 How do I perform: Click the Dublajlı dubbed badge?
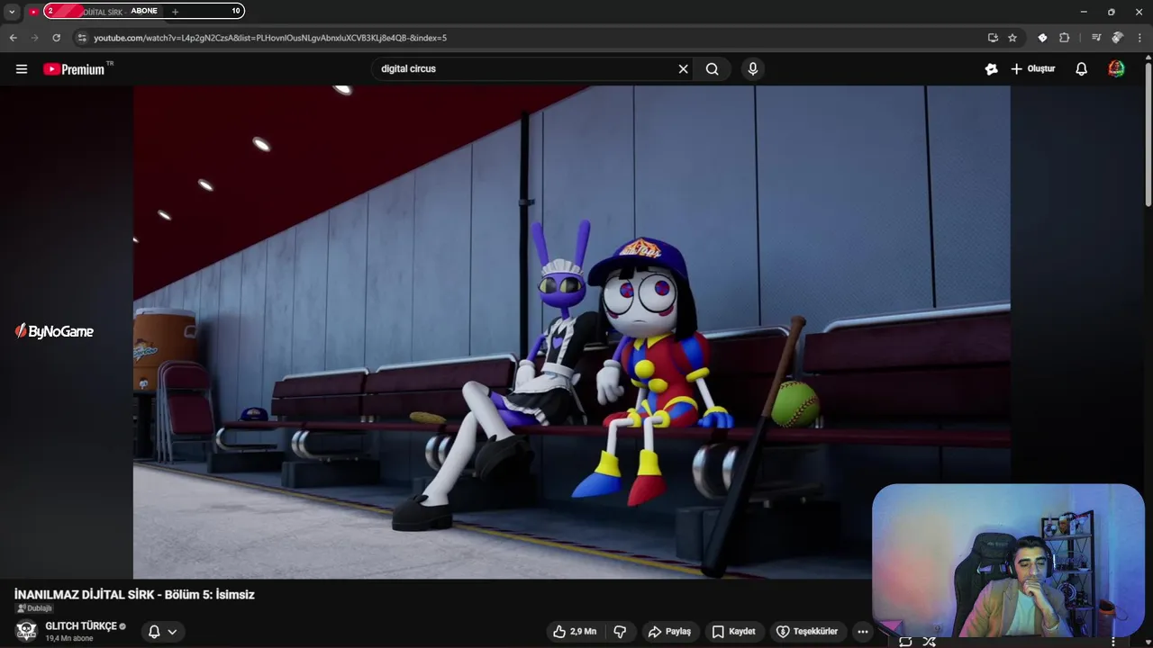(x=35, y=608)
